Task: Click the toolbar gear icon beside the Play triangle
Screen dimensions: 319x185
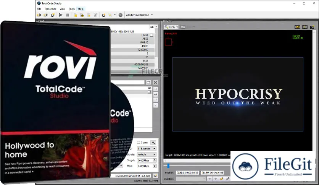Action: point(53,15)
